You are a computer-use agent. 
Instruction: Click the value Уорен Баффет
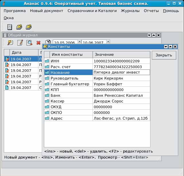coord(108,84)
